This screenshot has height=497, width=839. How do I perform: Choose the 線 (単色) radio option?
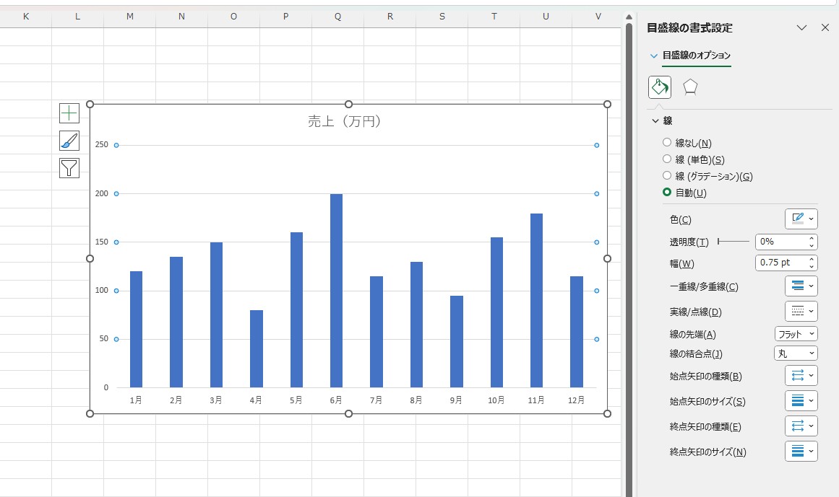(x=667, y=159)
